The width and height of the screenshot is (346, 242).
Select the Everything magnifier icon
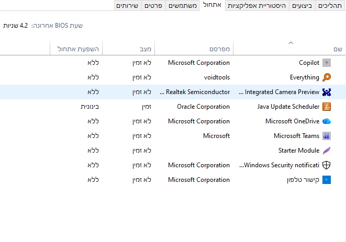click(x=327, y=77)
